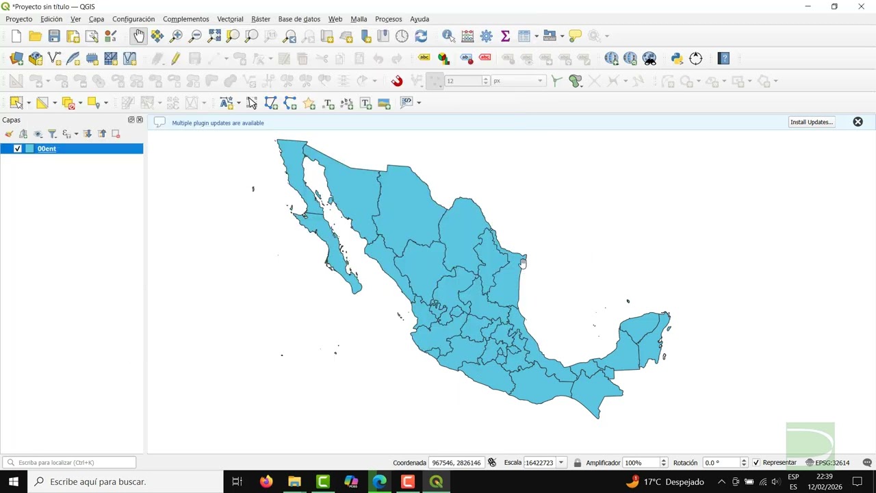Click the filter legend icon in Capas panel
The height and width of the screenshot is (493, 876).
(51, 134)
